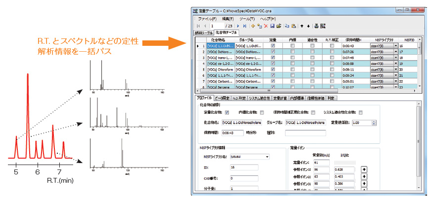Click the move row down arrow in toolbar

point(308,25)
